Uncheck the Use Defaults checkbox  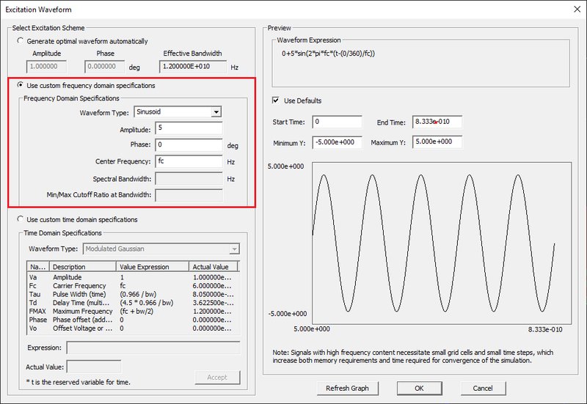[276, 100]
